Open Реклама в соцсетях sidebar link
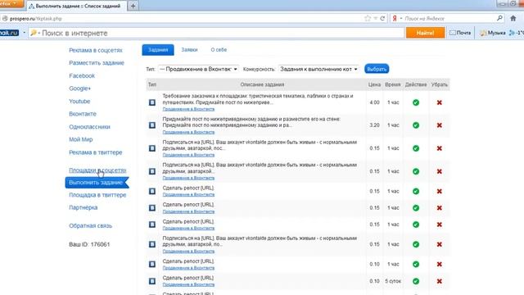Screen dimensions: 524x295 click(96, 50)
